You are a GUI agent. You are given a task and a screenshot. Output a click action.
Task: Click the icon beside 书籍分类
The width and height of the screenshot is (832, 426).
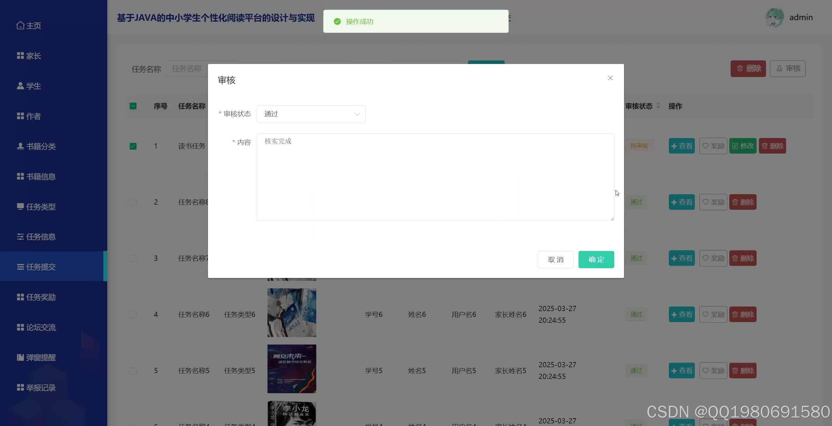pyautogui.click(x=20, y=146)
